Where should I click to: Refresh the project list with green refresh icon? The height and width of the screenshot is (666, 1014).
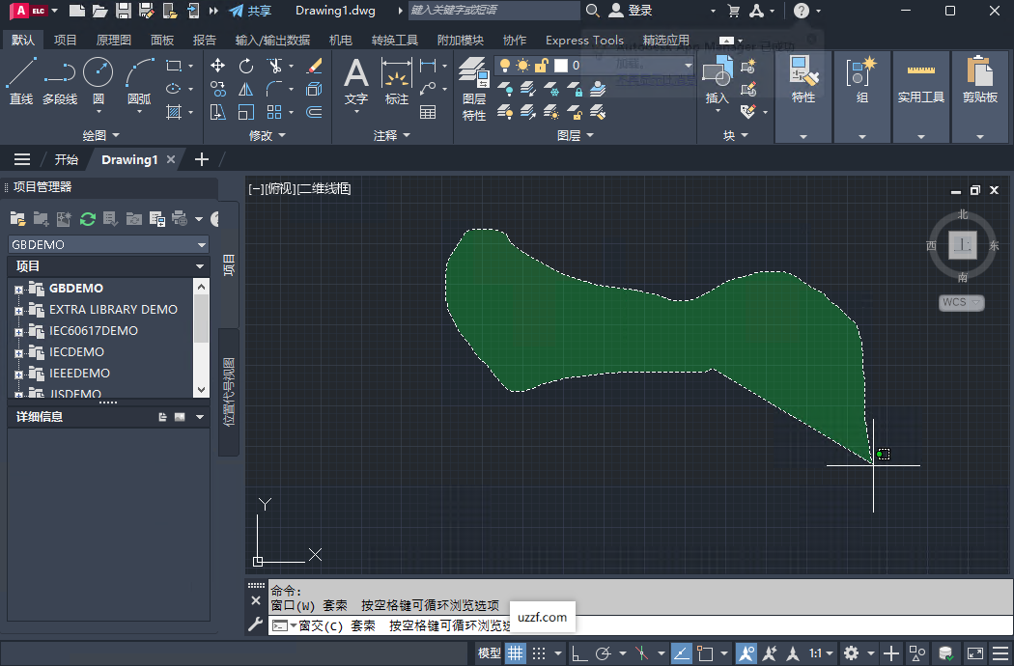point(86,218)
